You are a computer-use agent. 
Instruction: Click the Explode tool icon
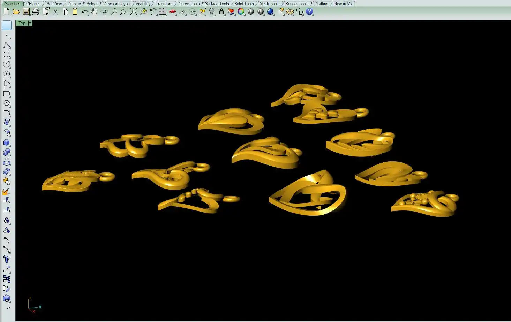6,192
